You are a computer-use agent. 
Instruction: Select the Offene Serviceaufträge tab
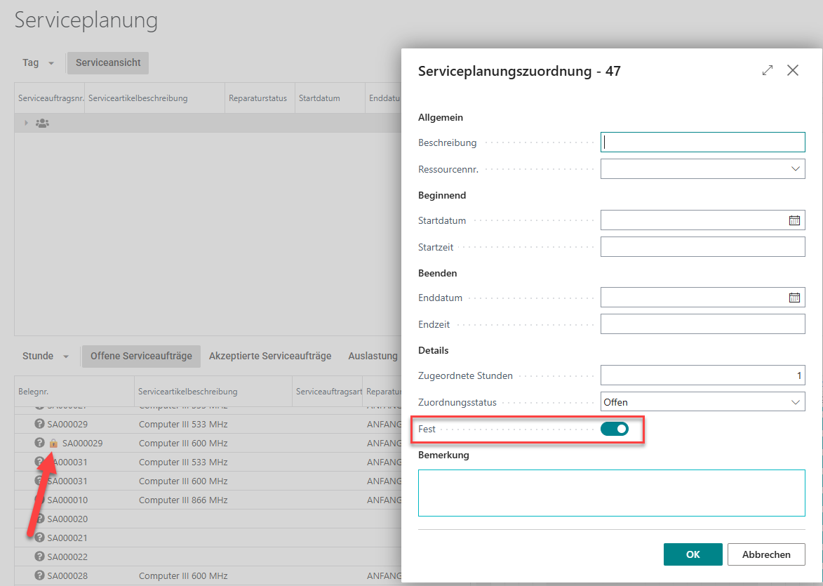click(x=141, y=356)
